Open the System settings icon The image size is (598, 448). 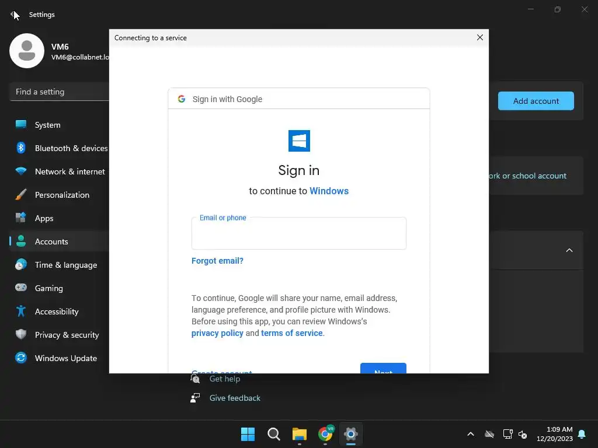pyautogui.click(x=21, y=125)
